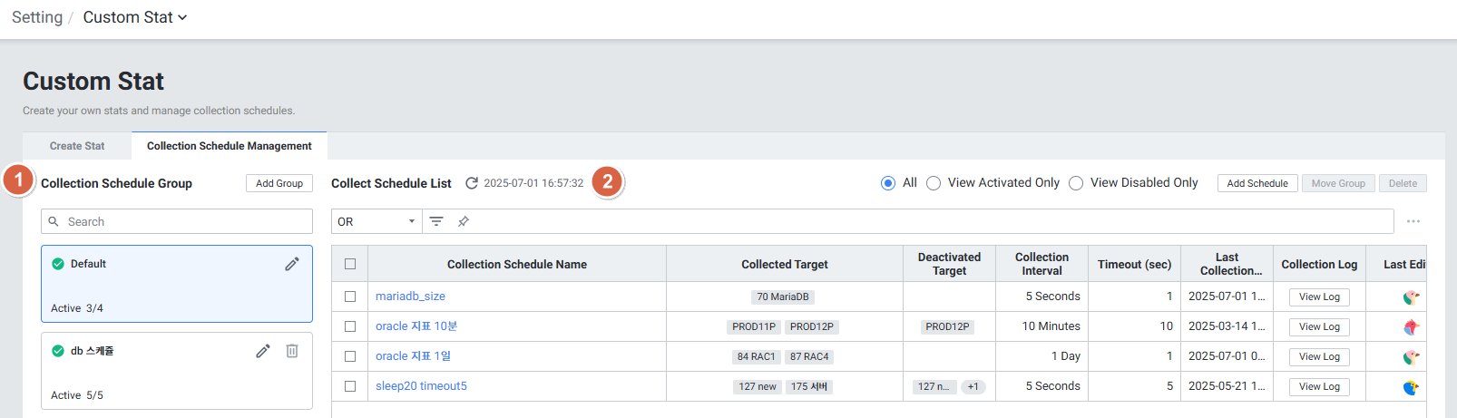Screen dimensions: 1457x418
Task: Open the three-dot more options menu
Action: coord(1413,221)
